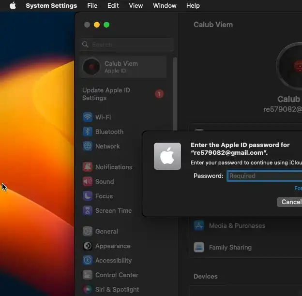Image resolution: width=302 pixels, height=296 pixels.
Task: Select the General gear icon
Action: pos(88,231)
